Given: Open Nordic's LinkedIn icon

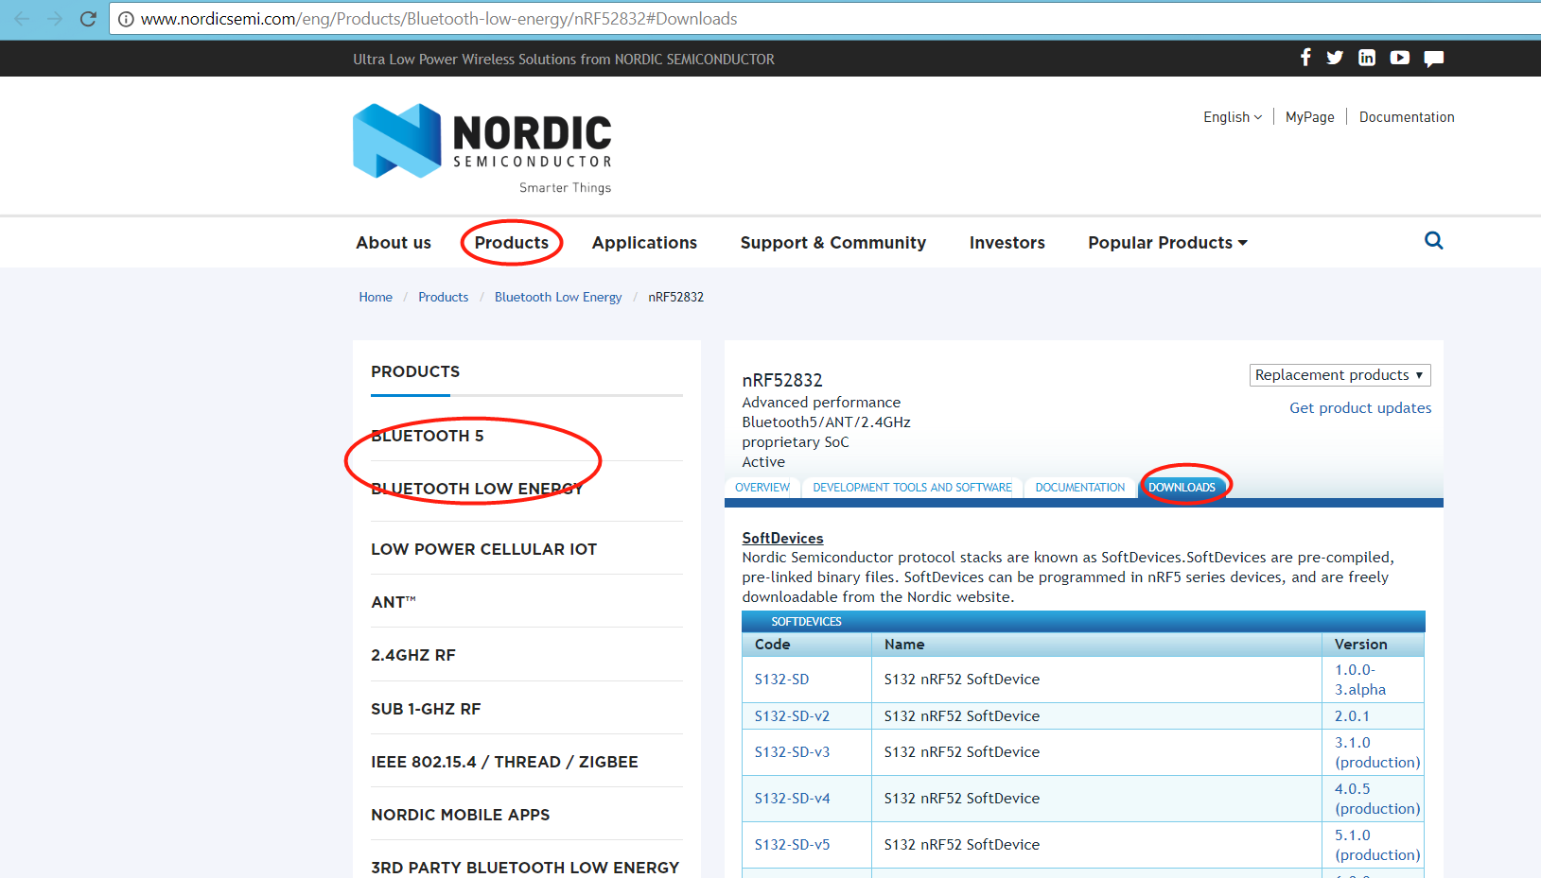Looking at the screenshot, I should point(1367,58).
